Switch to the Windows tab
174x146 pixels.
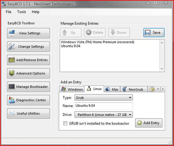point(72,89)
